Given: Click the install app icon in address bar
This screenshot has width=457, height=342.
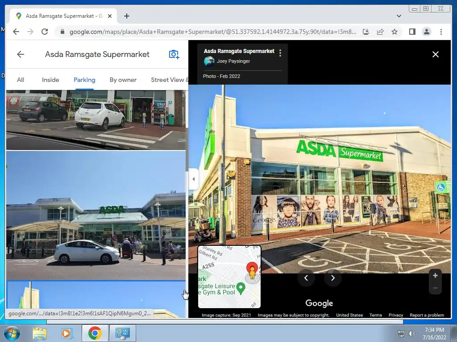Looking at the screenshot, I should [x=366, y=32].
